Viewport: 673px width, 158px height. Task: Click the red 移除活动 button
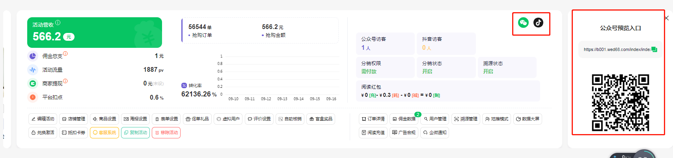166,133
